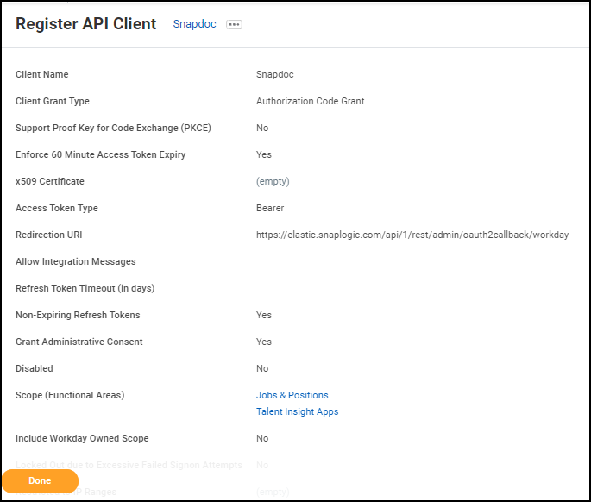The image size is (591, 502).
Task: Select the No value for PKCE support
Action: pyautogui.click(x=262, y=128)
